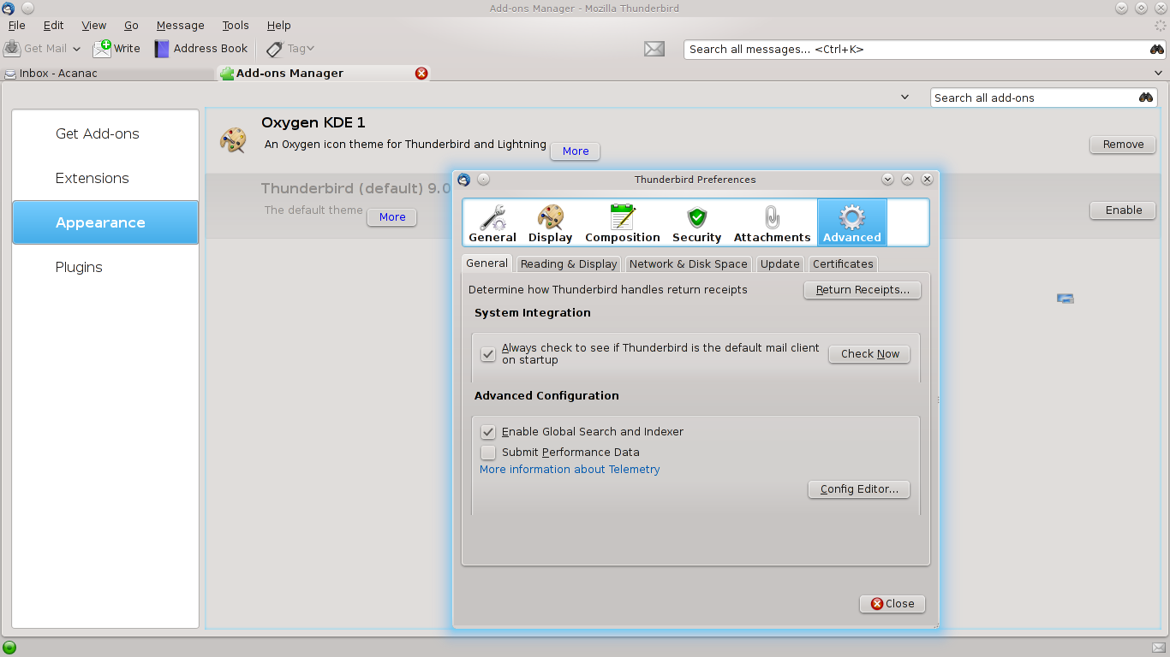Switch to the Update tab
This screenshot has width=1170, height=657.
click(779, 263)
